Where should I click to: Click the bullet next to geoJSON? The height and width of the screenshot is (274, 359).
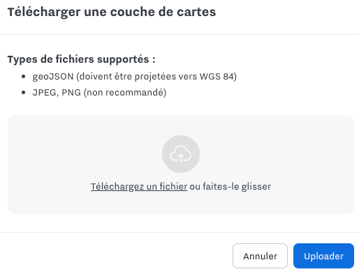(x=23, y=77)
